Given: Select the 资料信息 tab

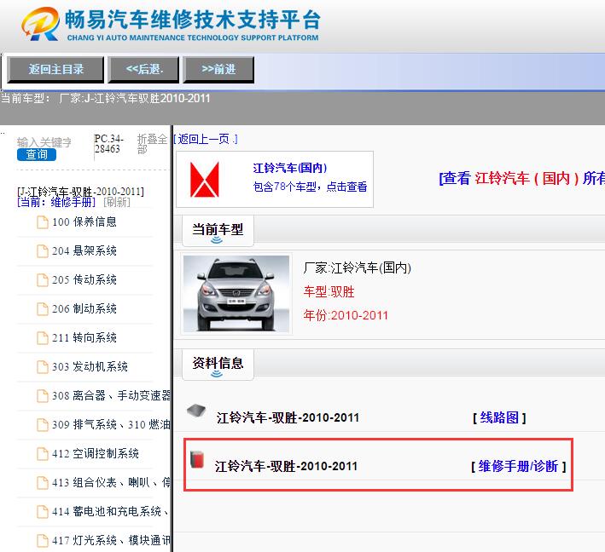Looking at the screenshot, I should pyautogui.click(x=218, y=365).
